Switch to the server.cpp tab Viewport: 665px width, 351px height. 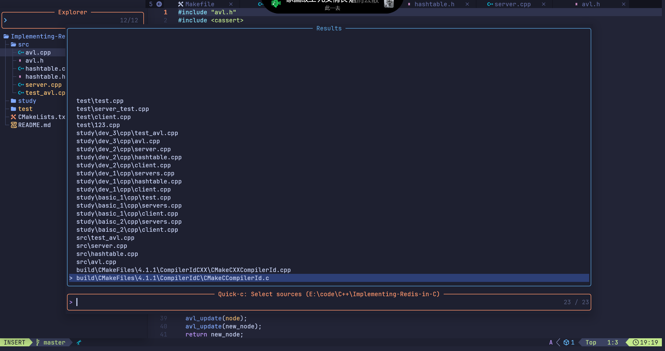click(512, 4)
